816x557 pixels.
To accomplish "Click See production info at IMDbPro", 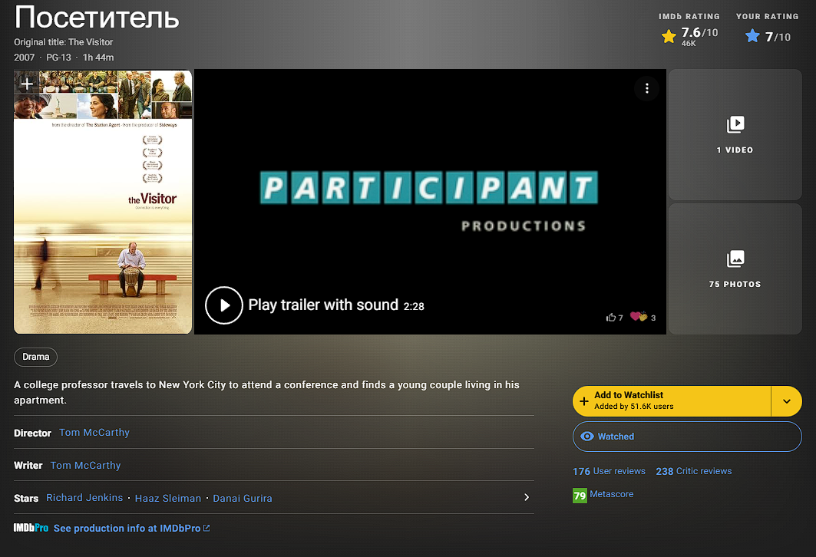I will 131,528.
